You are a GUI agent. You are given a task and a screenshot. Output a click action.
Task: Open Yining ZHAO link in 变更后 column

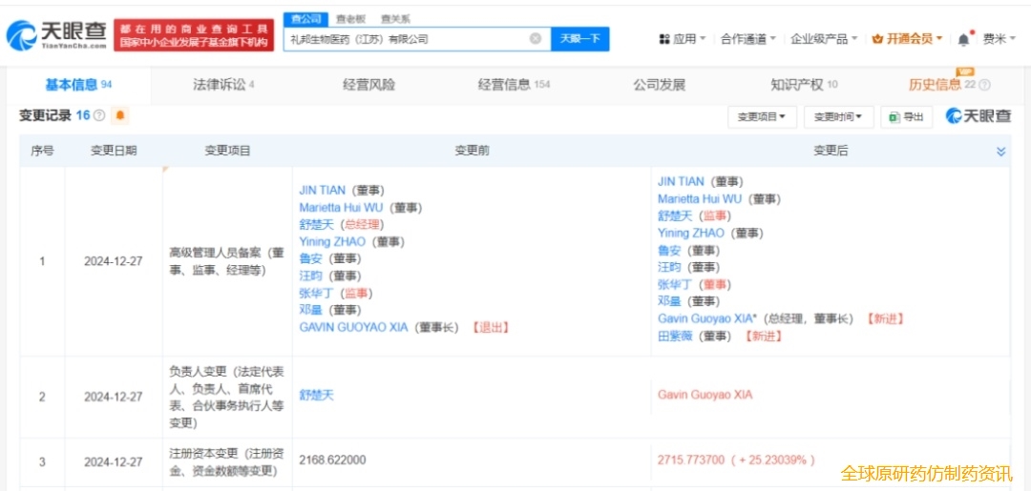click(x=691, y=233)
